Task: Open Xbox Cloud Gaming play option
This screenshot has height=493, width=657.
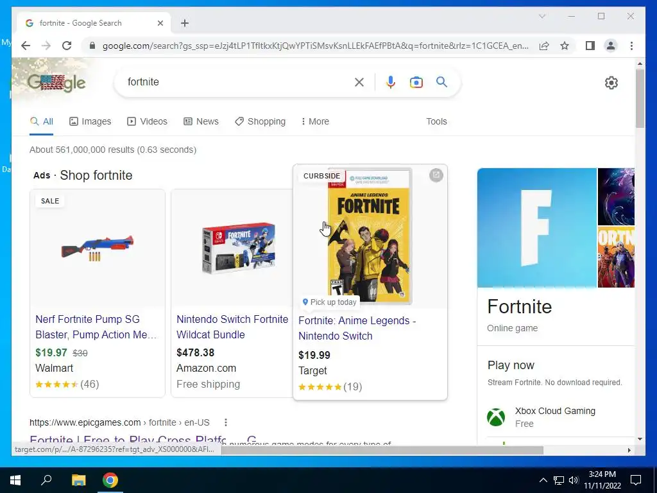Action: 555,417
